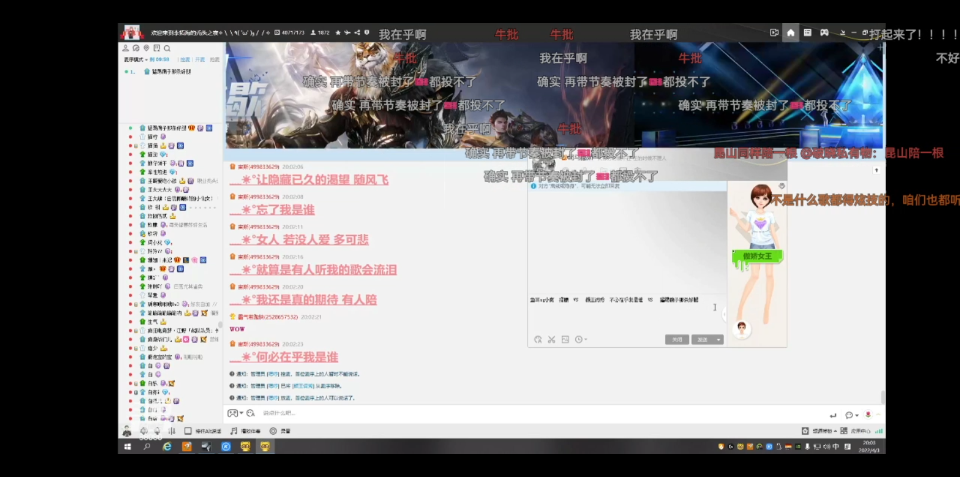Click the pink lyric line 让隐藏已久的渴望 随风飞
Screen dimensions: 960x477
[309, 180]
